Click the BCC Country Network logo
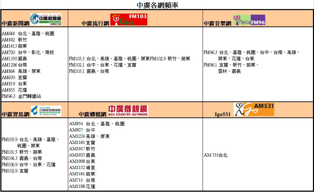 [x=128, y=110]
